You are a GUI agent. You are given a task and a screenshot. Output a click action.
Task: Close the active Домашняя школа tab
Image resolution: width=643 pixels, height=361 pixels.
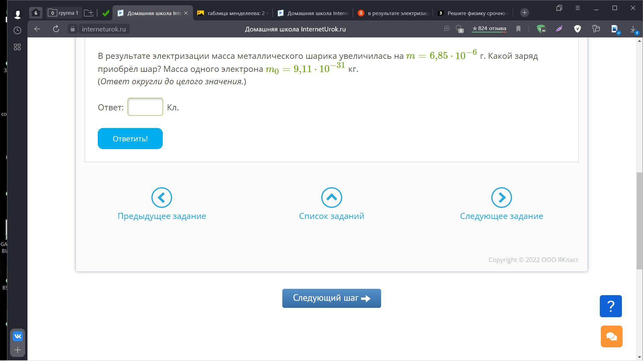pos(186,13)
